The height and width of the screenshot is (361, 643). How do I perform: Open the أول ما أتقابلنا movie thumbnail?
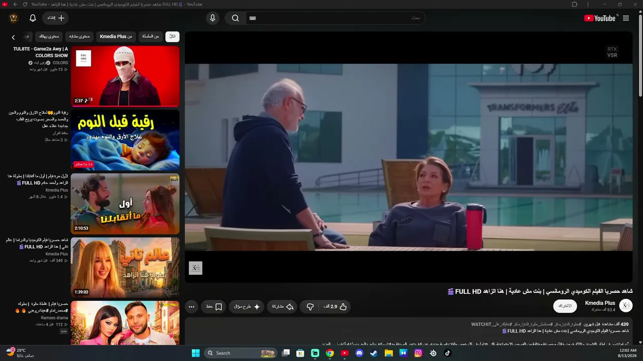(125, 204)
